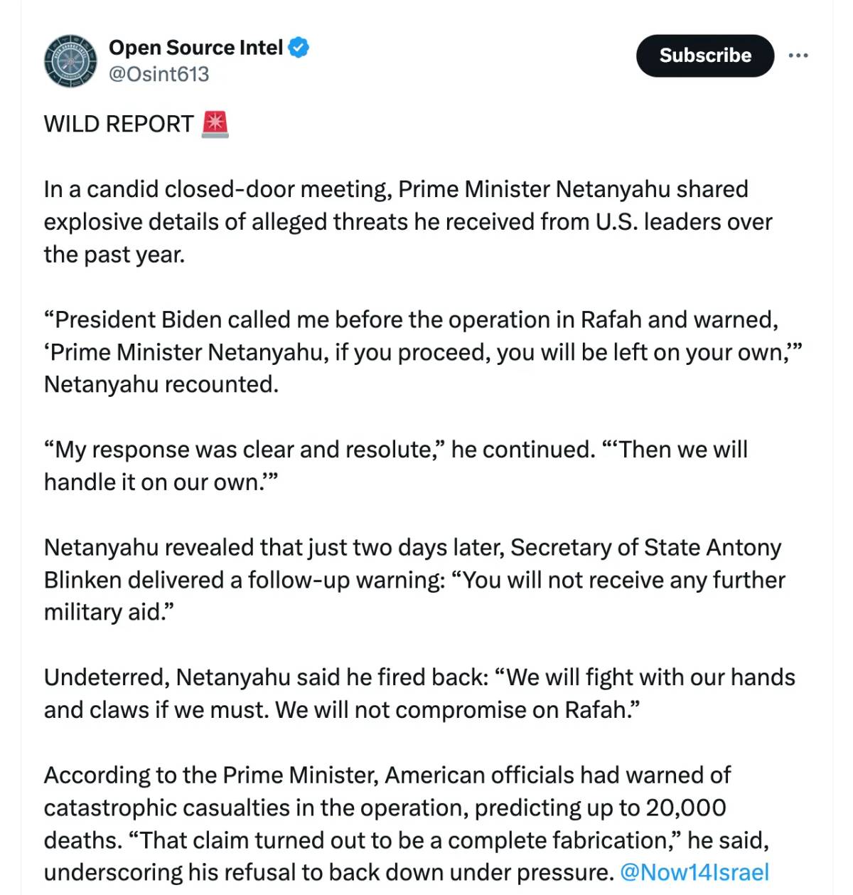
Task: Click the WILD REPORT heading text
Action: coord(119,124)
